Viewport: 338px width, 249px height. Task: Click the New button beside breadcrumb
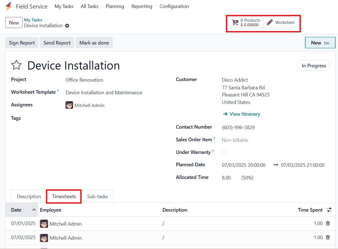pyautogui.click(x=14, y=23)
